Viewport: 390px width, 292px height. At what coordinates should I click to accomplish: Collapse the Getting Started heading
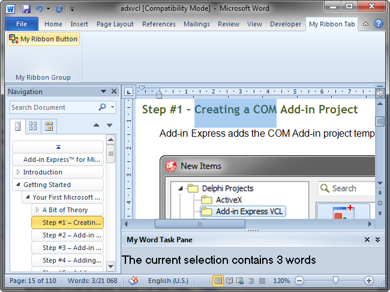click(x=18, y=185)
